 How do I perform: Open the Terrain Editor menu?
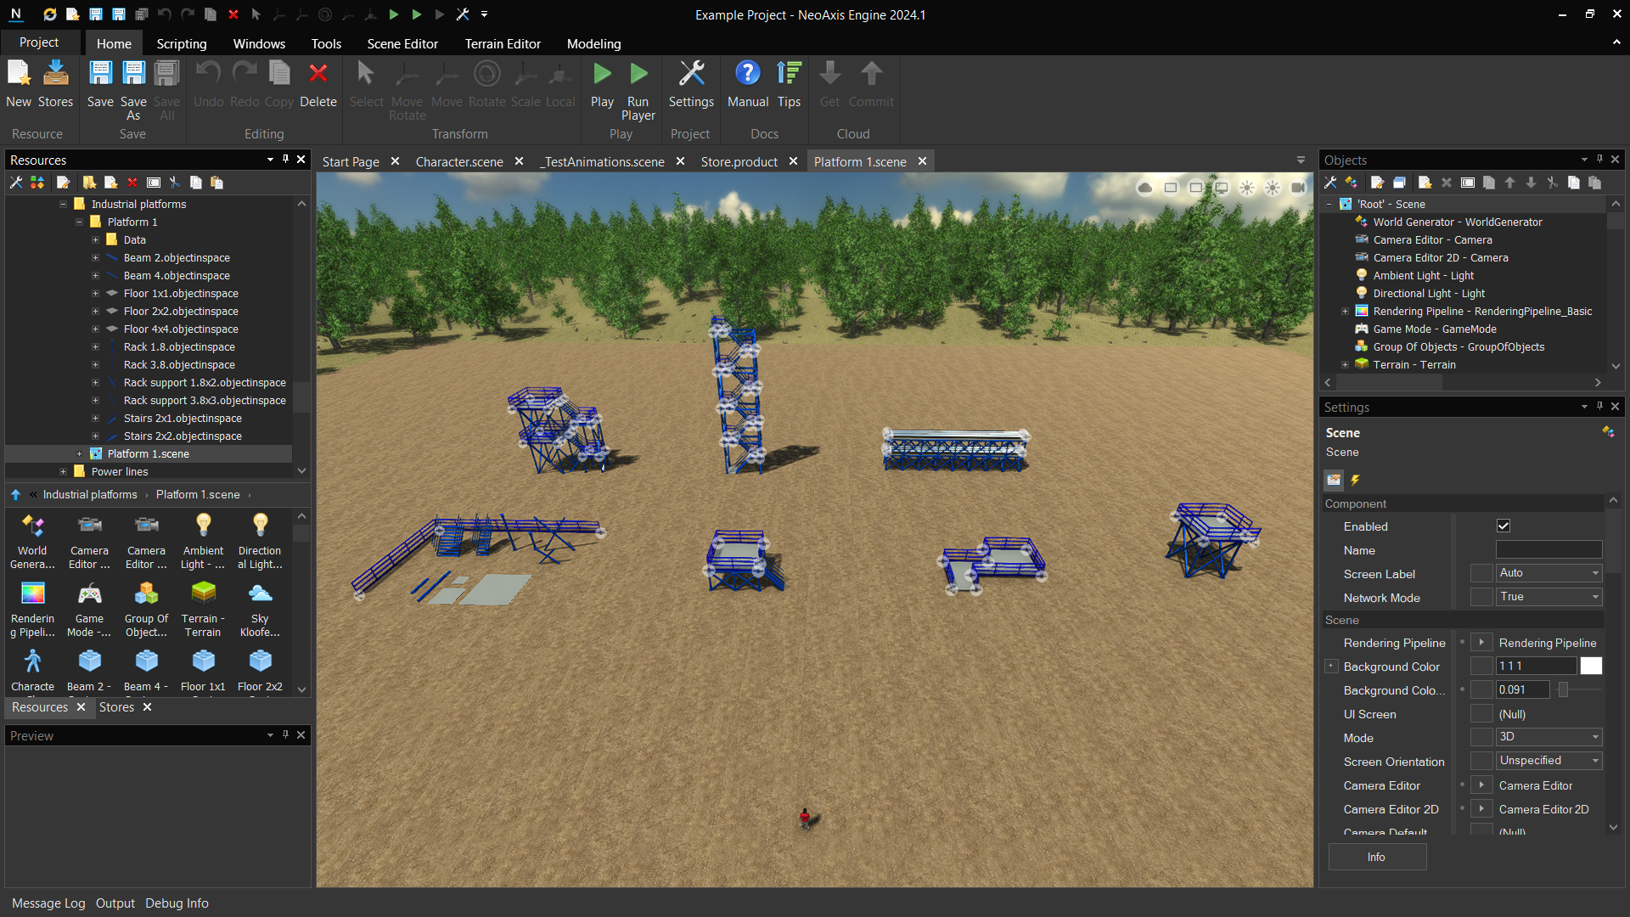pyautogui.click(x=502, y=43)
